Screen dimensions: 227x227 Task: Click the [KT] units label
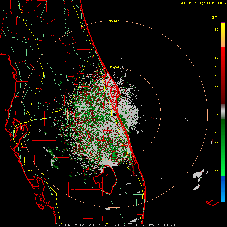point(215,17)
